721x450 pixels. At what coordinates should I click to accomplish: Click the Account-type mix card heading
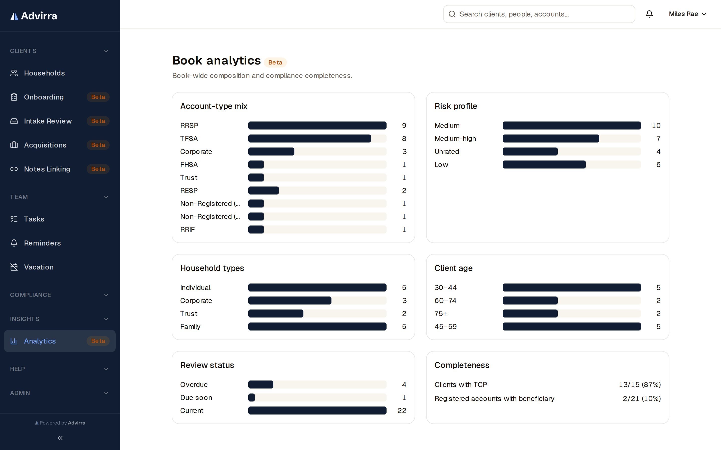214,106
